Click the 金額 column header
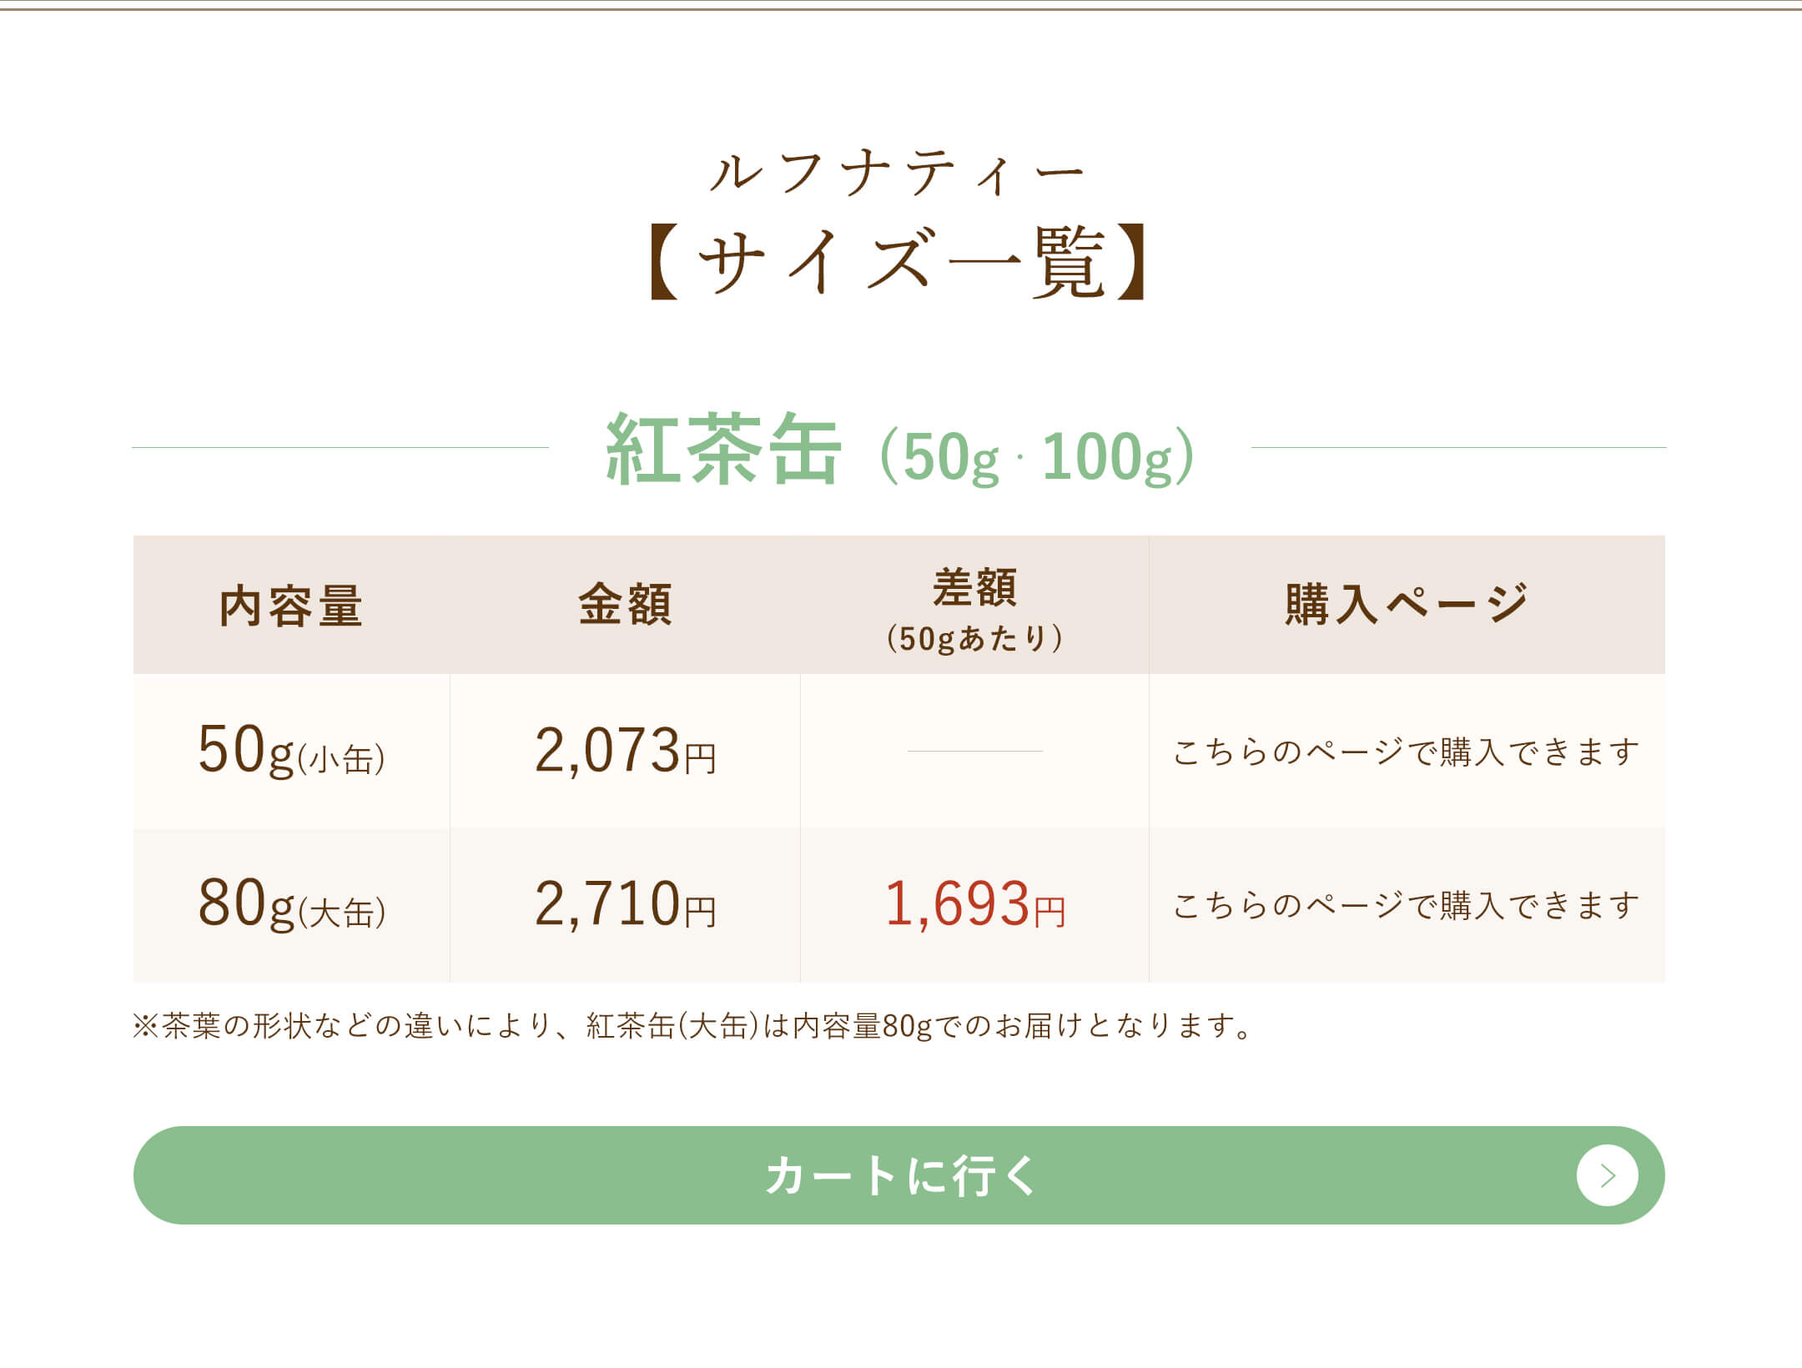1802x1368 pixels. (x=625, y=604)
